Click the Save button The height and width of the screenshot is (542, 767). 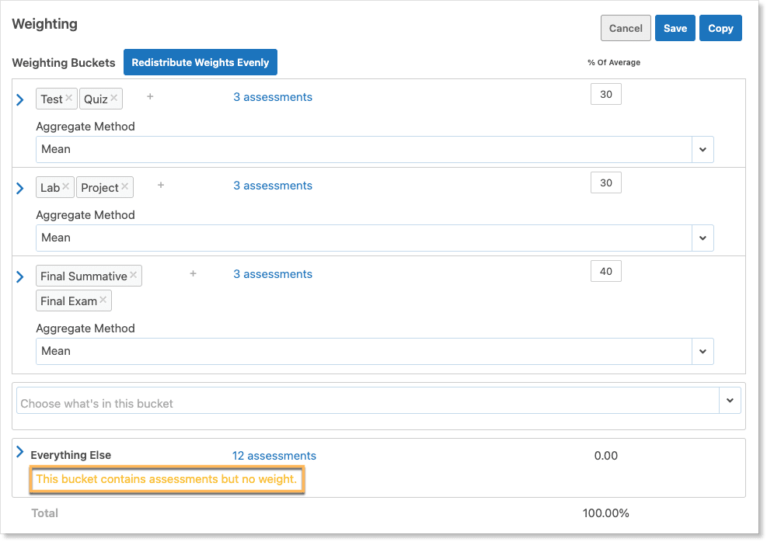click(x=675, y=28)
